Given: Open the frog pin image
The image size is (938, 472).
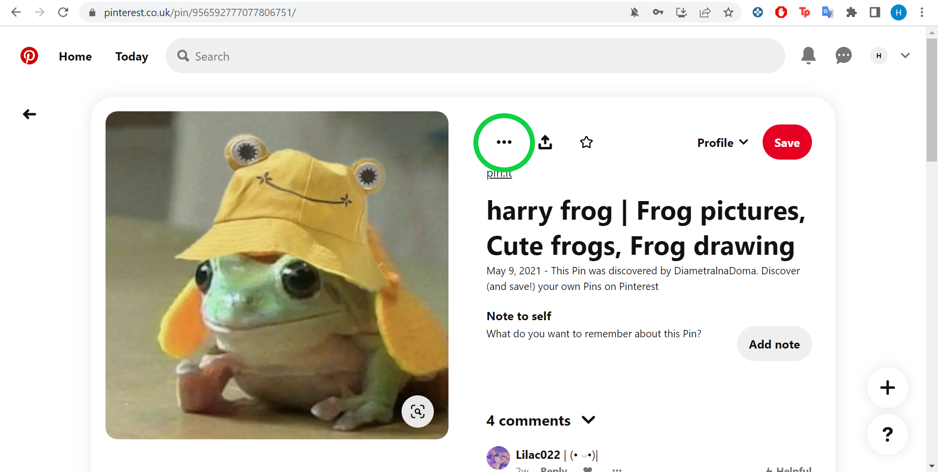Looking at the screenshot, I should [x=277, y=275].
